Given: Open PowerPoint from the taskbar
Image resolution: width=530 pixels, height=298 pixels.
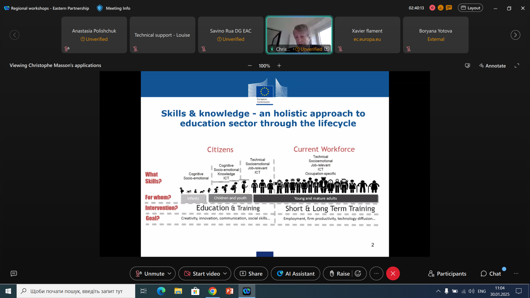Looking at the screenshot, I should 229,291.
